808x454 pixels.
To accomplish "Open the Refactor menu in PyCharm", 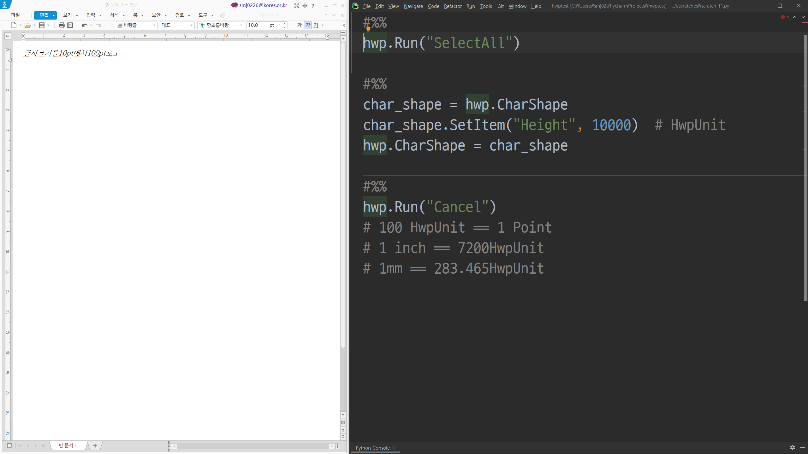I will click(x=453, y=6).
